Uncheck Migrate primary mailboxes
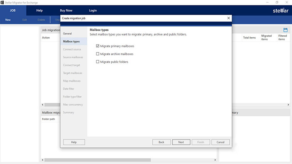The height and width of the screenshot is (164, 292). pos(98,46)
